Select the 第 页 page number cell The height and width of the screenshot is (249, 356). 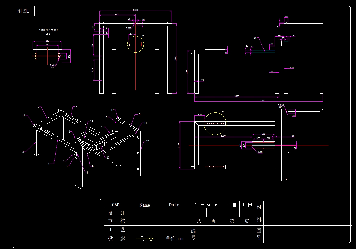[x=239, y=221]
